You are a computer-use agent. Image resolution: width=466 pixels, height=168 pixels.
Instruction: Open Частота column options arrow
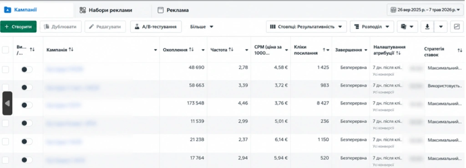point(247,50)
